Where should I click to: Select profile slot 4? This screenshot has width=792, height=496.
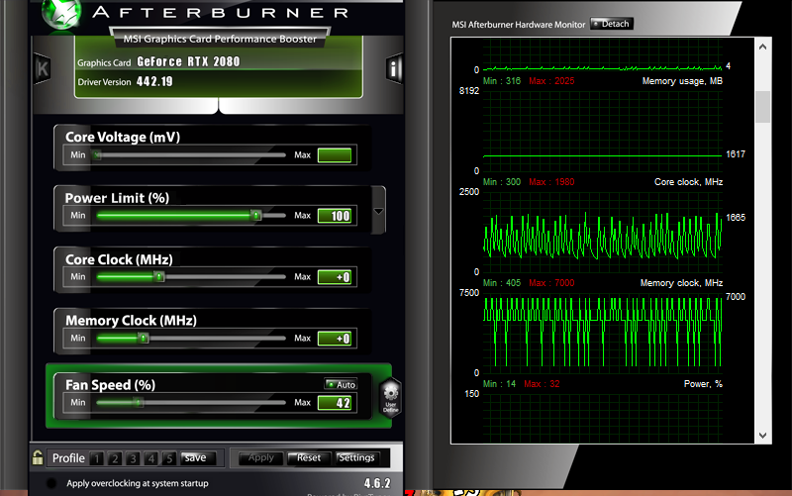[x=151, y=458]
